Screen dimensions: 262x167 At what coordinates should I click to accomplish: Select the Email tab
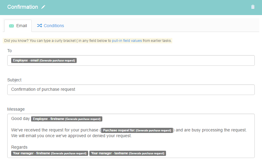[18, 26]
